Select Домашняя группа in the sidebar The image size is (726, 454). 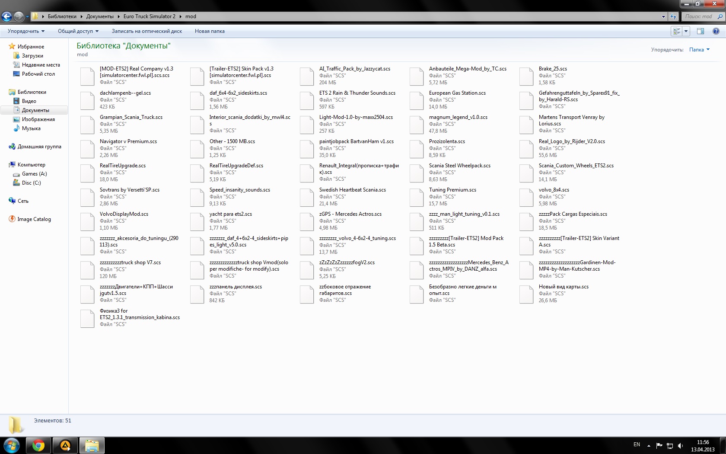pos(39,147)
